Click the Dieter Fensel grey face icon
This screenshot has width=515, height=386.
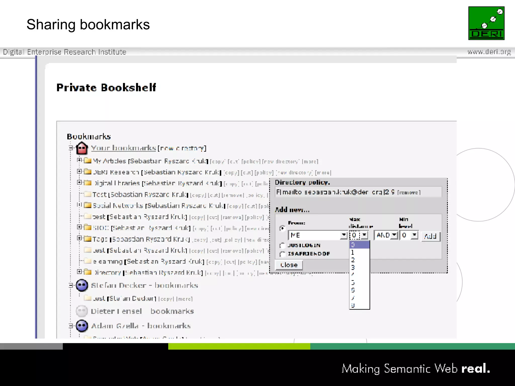(x=82, y=311)
